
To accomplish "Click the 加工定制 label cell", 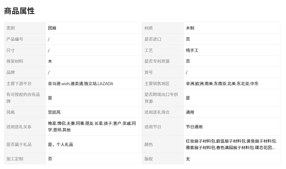I will click(15, 159).
